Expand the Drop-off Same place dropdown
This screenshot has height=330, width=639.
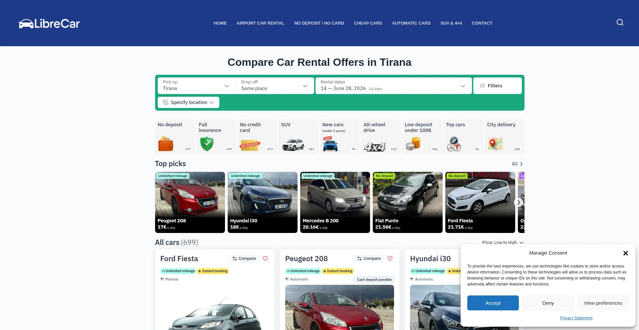(275, 86)
